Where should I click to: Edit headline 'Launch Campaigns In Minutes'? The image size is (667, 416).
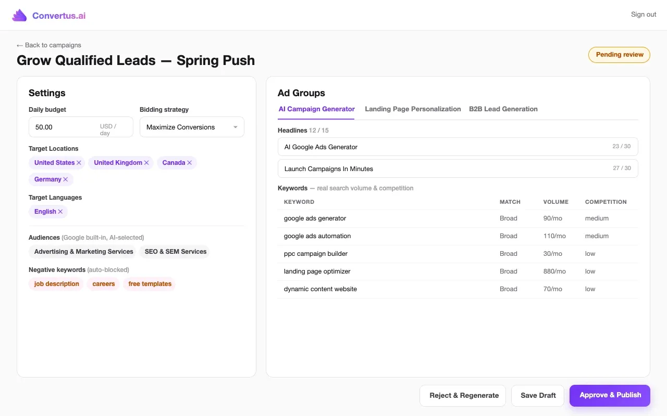(x=458, y=168)
